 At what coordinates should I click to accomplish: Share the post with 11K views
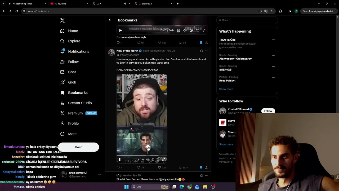point(206,43)
